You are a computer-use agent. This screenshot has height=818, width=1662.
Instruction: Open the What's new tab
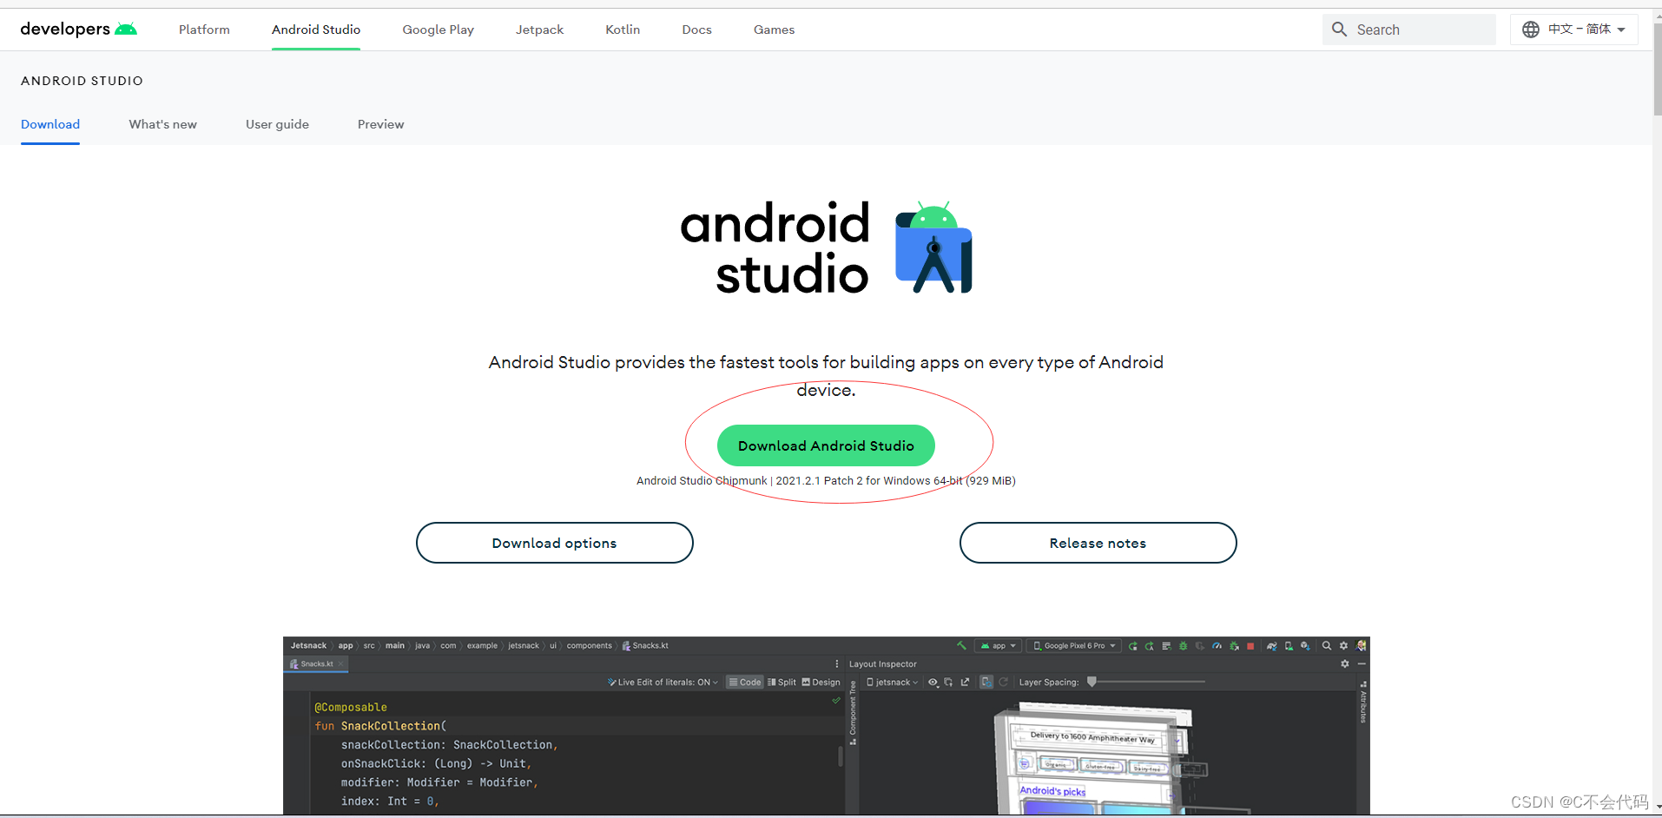[x=162, y=124]
